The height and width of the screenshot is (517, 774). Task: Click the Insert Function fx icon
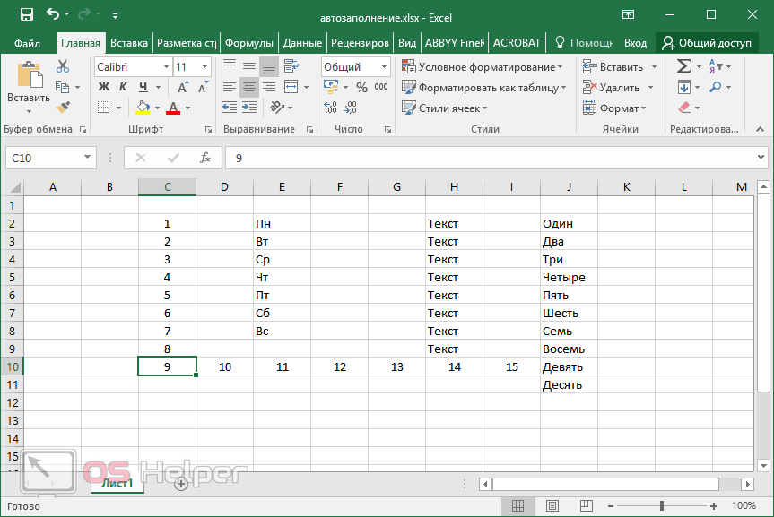205,158
